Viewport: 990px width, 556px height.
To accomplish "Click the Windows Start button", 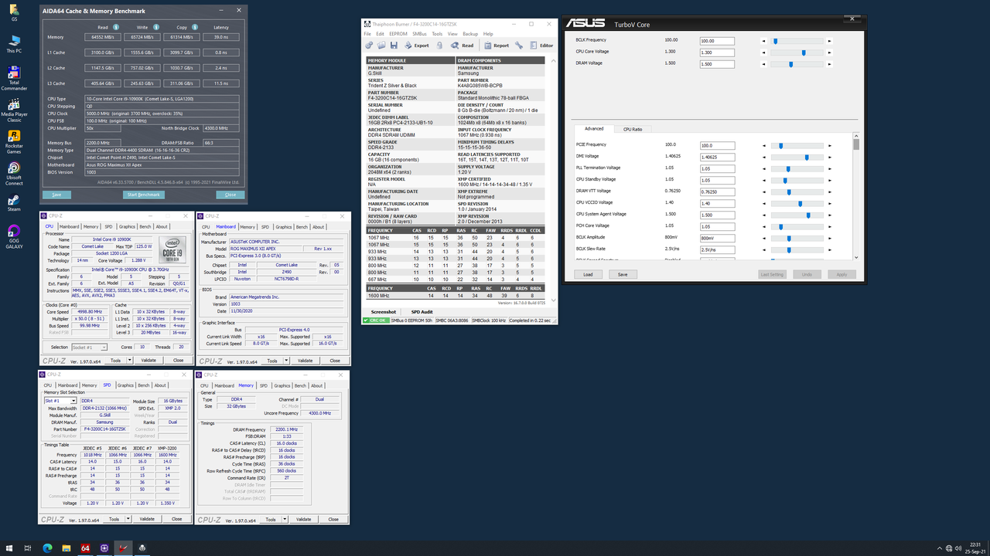I will point(9,548).
